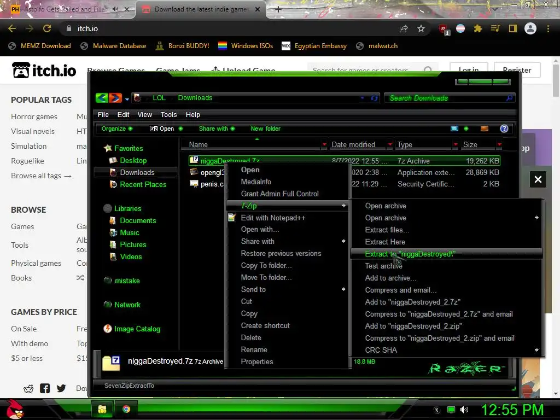This screenshot has height=420, width=560.
Task: Click the Register button on itch.io
Action: (x=517, y=69)
